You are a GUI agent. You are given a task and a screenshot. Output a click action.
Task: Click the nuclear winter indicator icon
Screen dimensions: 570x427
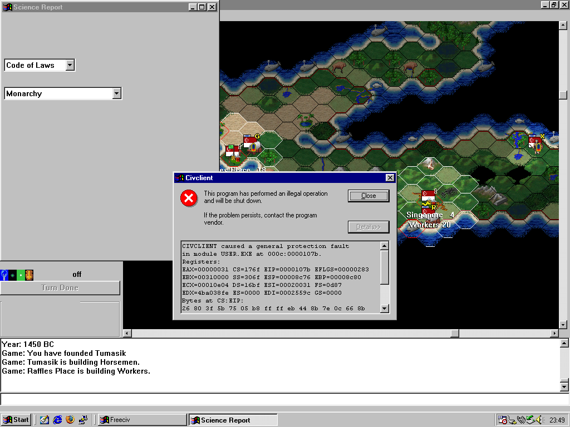click(x=21, y=275)
